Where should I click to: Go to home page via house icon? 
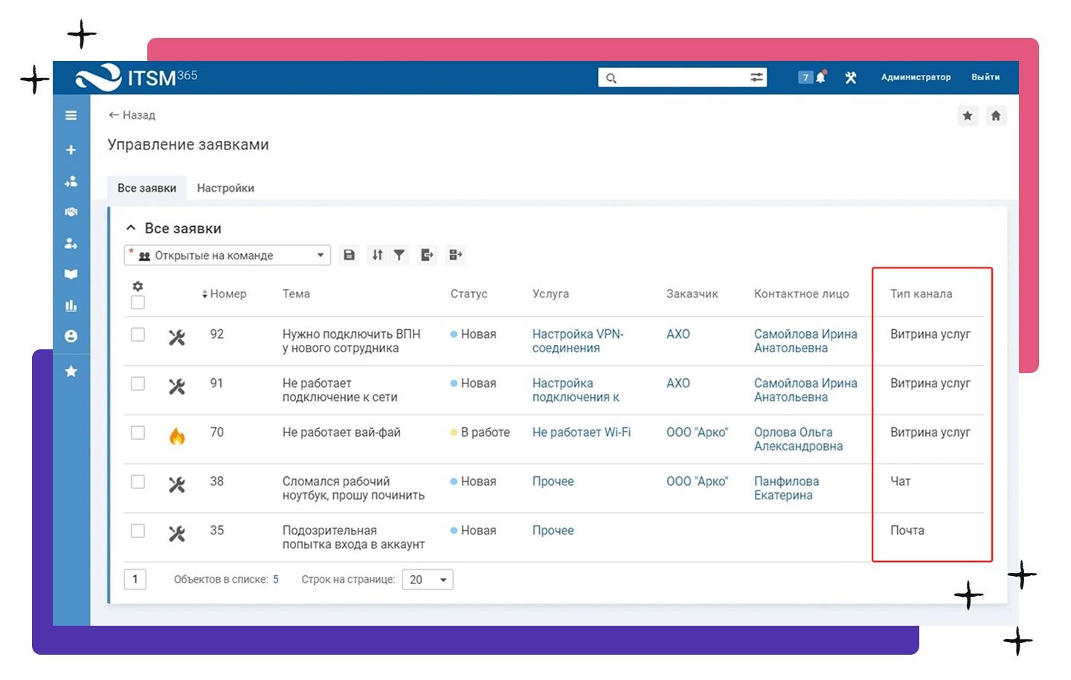pos(996,115)
